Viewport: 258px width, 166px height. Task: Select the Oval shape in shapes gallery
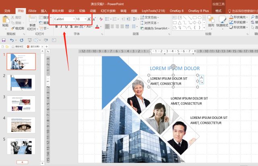200,17
